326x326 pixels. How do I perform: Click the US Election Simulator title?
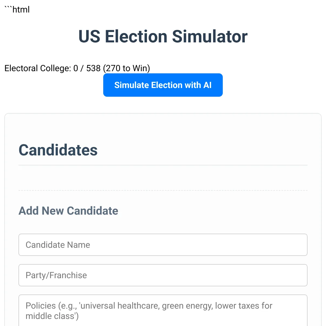pos(163,36)
